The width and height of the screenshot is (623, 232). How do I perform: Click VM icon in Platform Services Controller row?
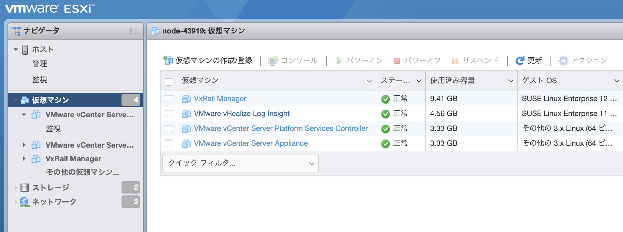click(x=187, y=129)
